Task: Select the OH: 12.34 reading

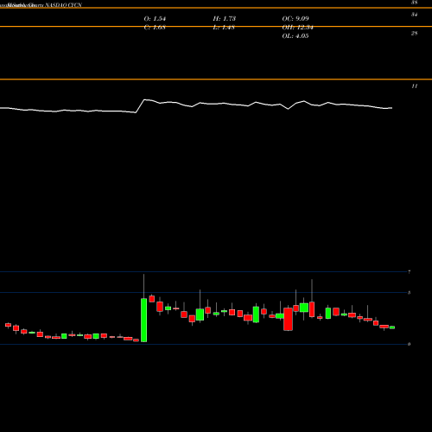Action: pos(297,28)
